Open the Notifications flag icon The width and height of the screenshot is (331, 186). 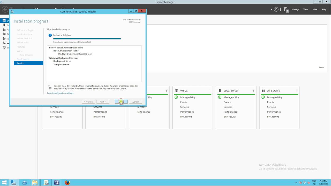[287, 10]
